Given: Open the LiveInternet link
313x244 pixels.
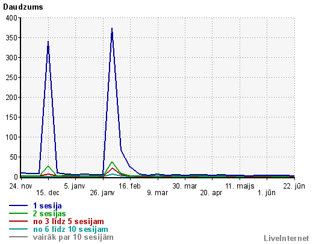Looking at the screenshot, I should tap(287, 238).
